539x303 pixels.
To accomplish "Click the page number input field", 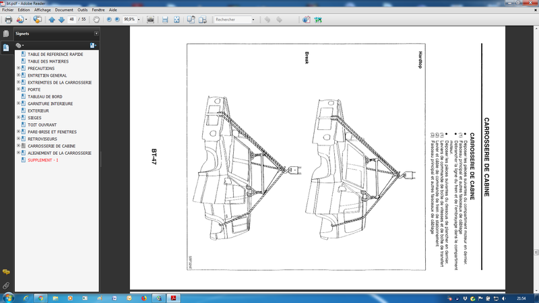I will pos(71,20).
